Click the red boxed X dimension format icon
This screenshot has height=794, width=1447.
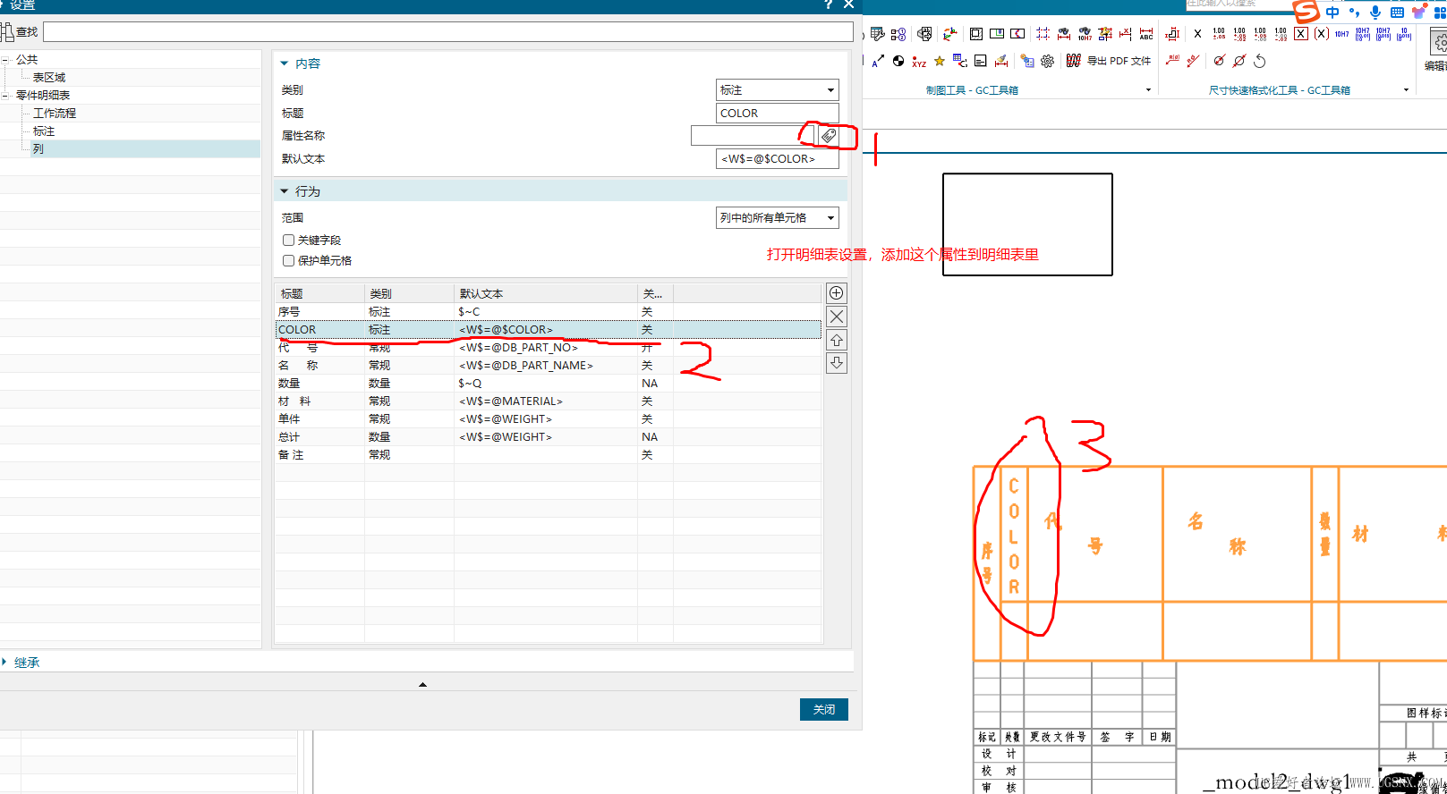(1301, 34)
